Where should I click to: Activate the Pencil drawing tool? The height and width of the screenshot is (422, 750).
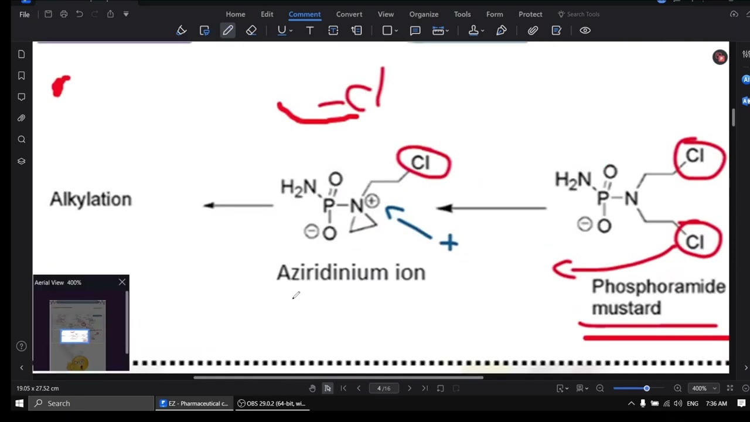click(x=228, y=30)
